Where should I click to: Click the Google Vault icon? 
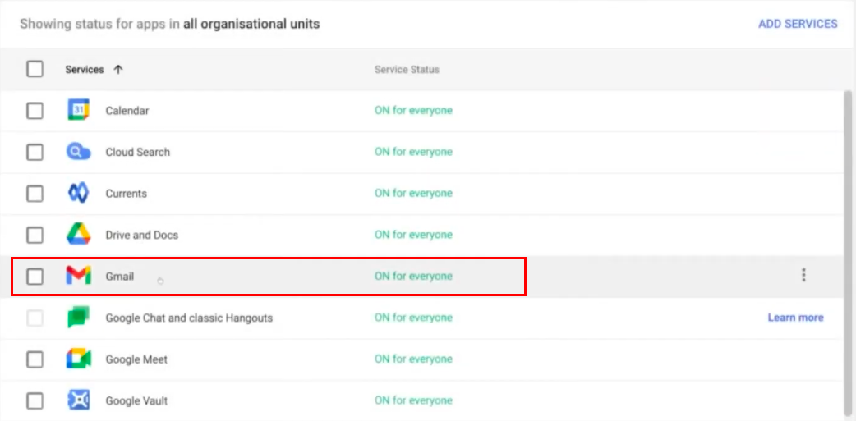click(78, 400)
